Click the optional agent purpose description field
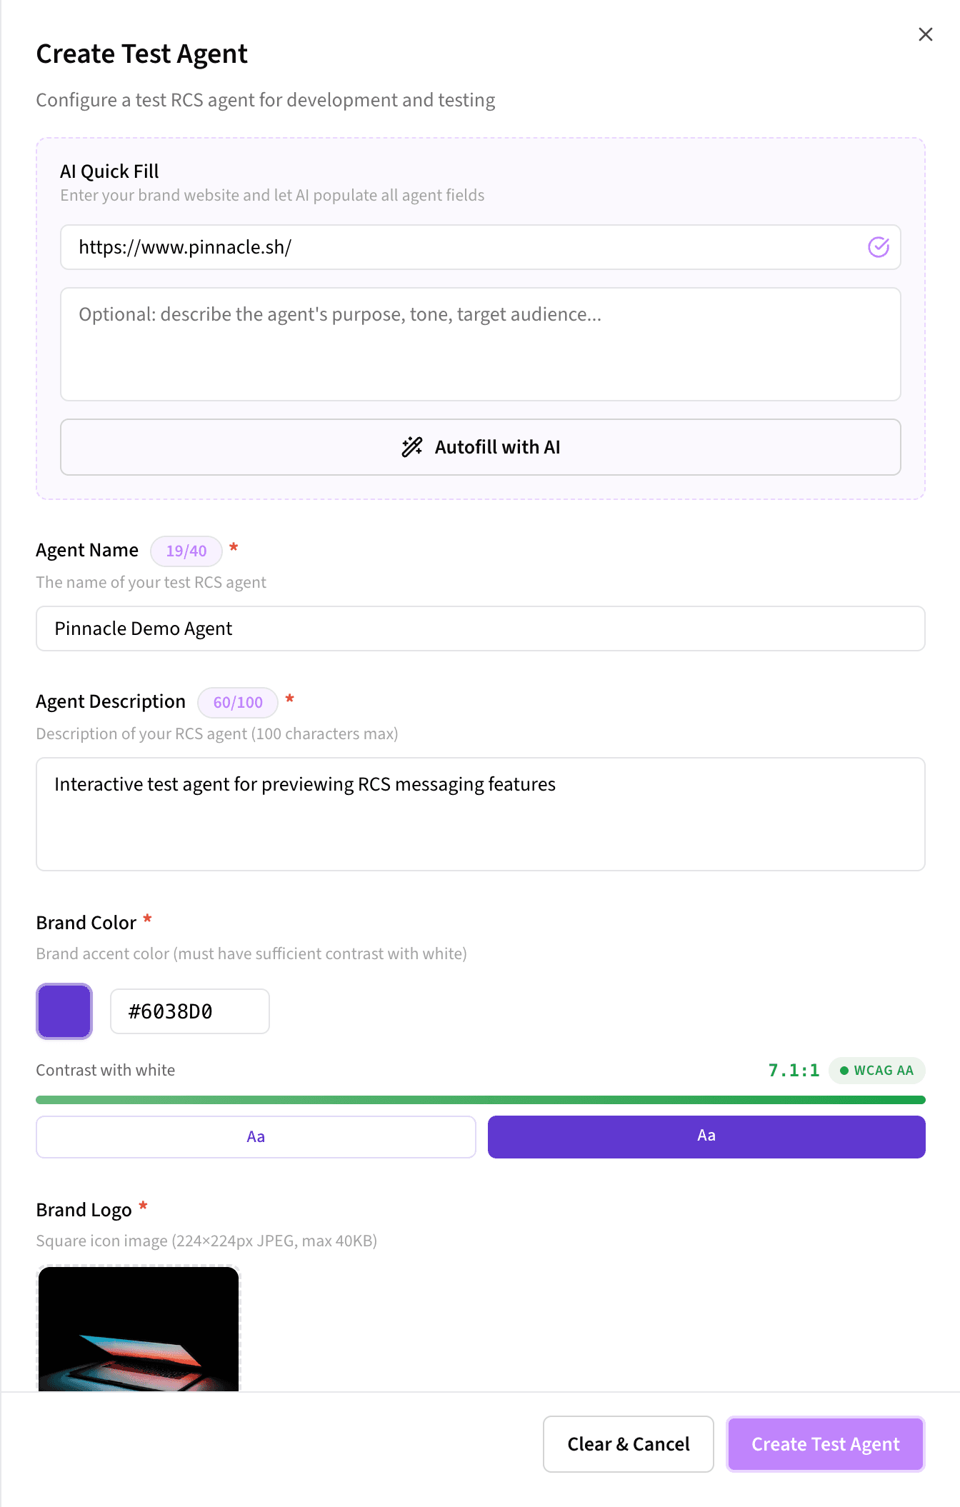 (480, 343)
